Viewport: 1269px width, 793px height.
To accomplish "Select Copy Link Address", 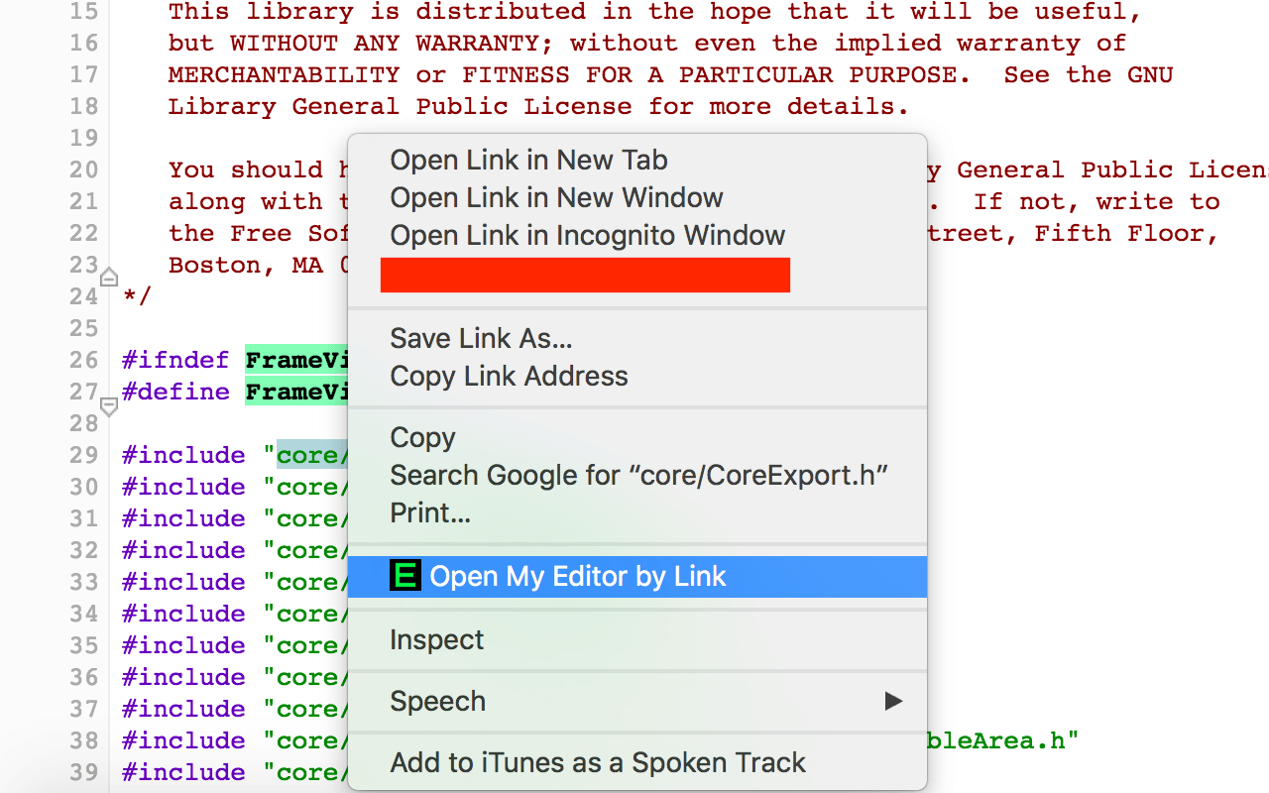I will coord(509,377).
